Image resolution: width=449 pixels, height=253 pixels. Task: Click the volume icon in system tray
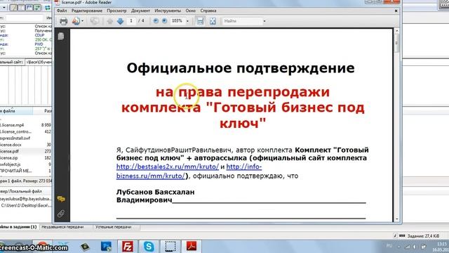pos(415,247)
